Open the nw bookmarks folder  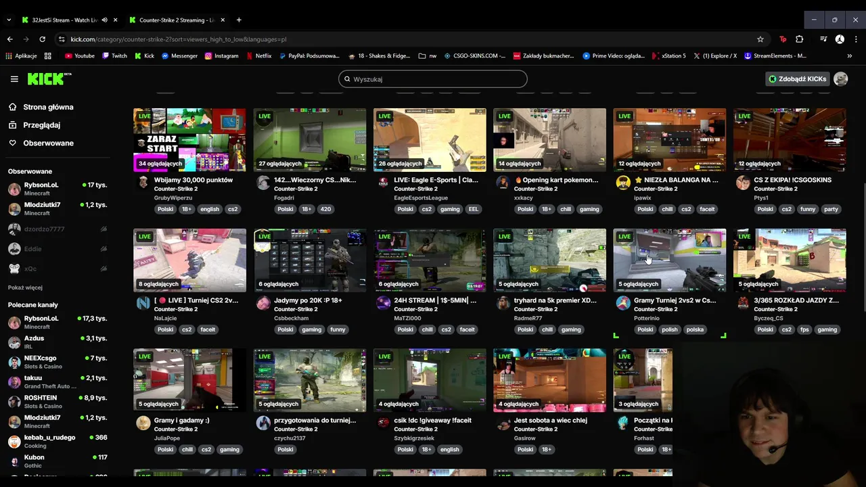coord(428,56)
